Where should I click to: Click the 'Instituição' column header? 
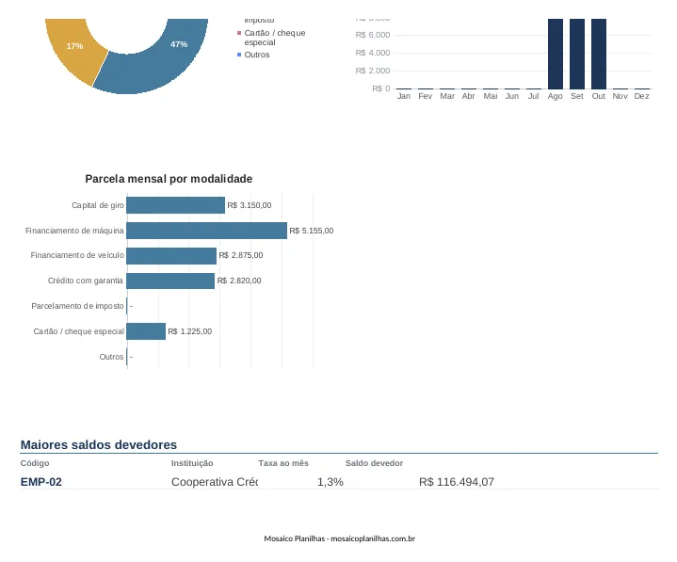point(192,463)
